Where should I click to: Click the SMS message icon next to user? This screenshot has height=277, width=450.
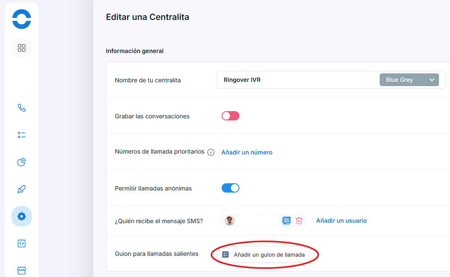286,221
